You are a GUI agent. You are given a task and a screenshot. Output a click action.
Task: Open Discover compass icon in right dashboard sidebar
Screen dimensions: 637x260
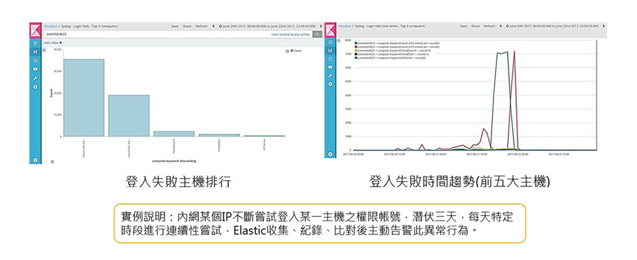[330, 42]
